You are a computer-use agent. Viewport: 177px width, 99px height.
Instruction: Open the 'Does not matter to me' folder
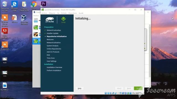pos(24,6)
